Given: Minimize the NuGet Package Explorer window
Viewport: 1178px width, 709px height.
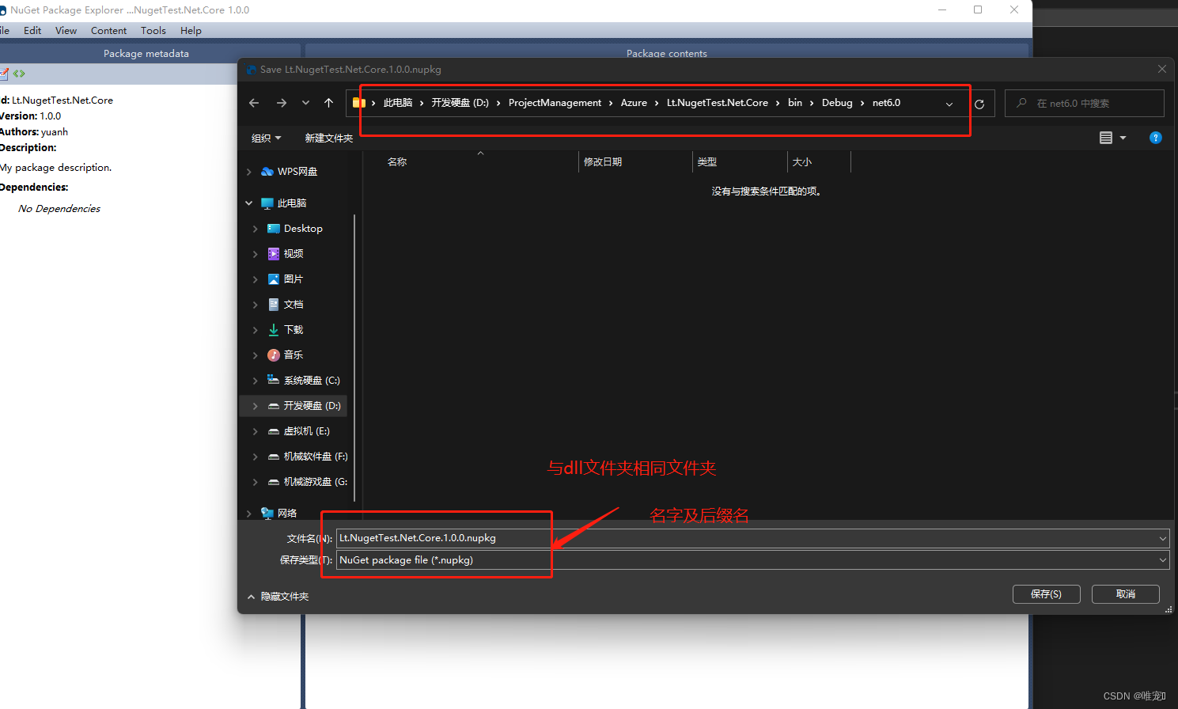Looking at the screenshot, I should click(941, 9).
